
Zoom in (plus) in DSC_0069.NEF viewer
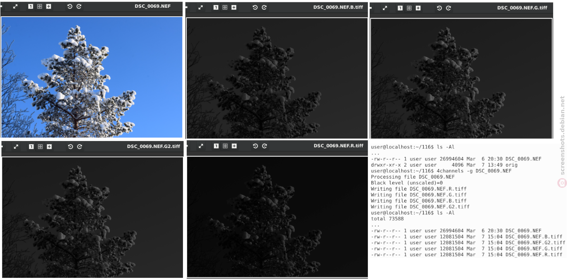point(48,7)
